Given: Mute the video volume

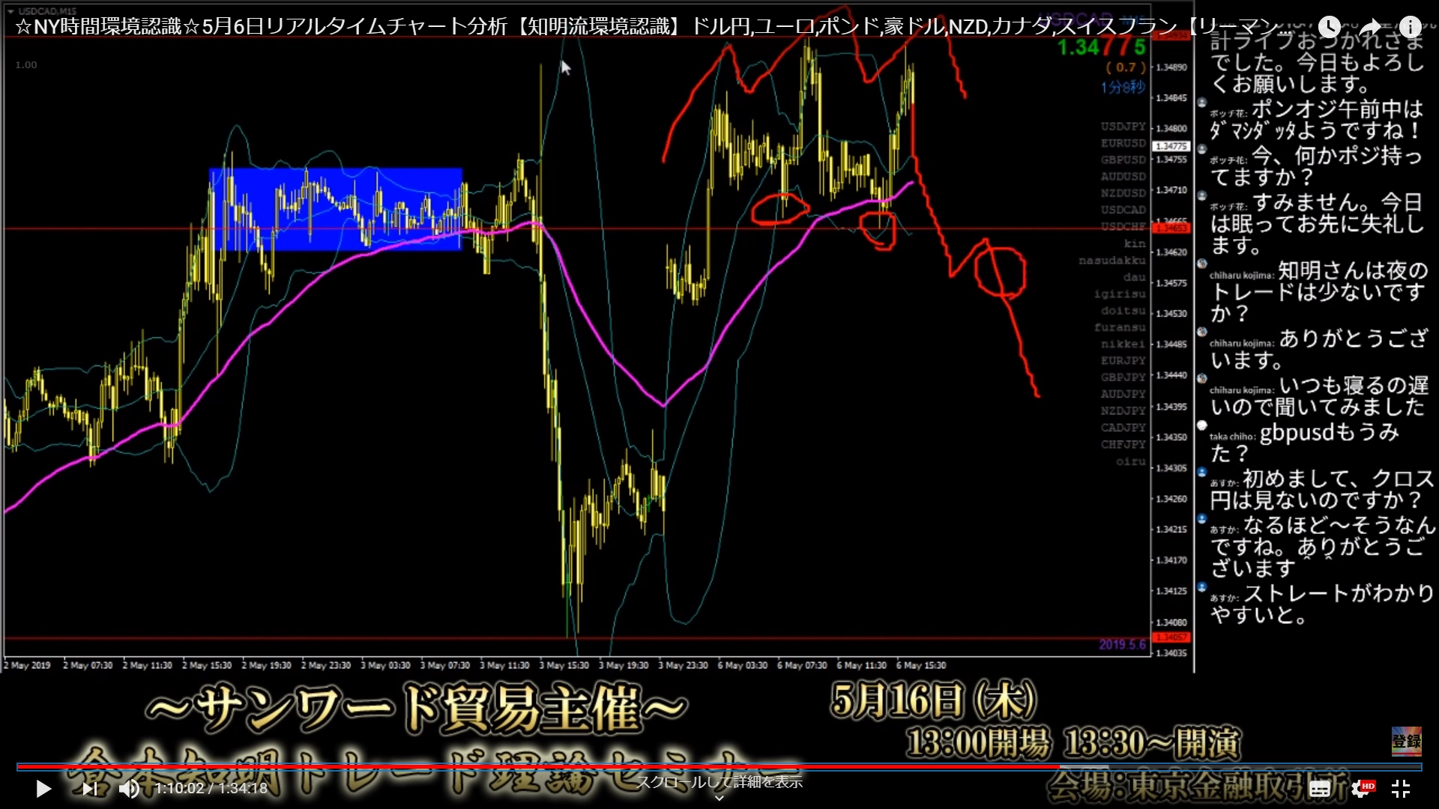Looking at the screenshot, I should (129, 789).
